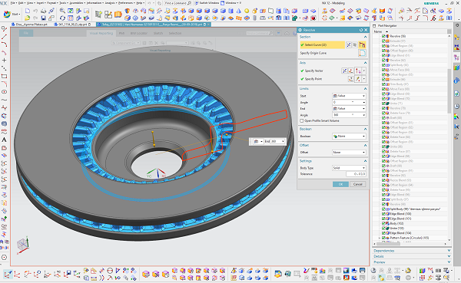461x283 pixels.
Task: Toggle the Extrude (57) feature checkbox
Action: pos(383,41)
